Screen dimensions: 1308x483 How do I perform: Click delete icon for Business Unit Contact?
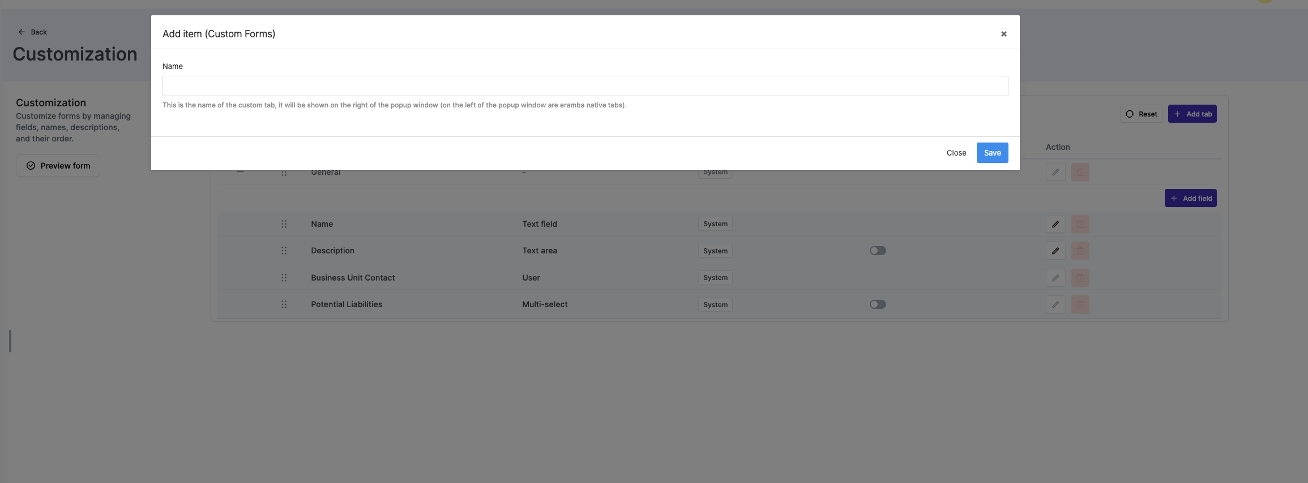click(x=1080, y=278)
